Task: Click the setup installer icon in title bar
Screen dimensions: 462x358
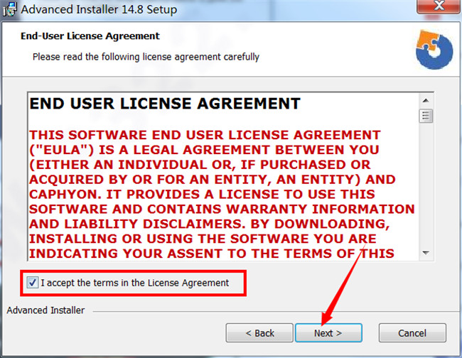Action: 9,9
